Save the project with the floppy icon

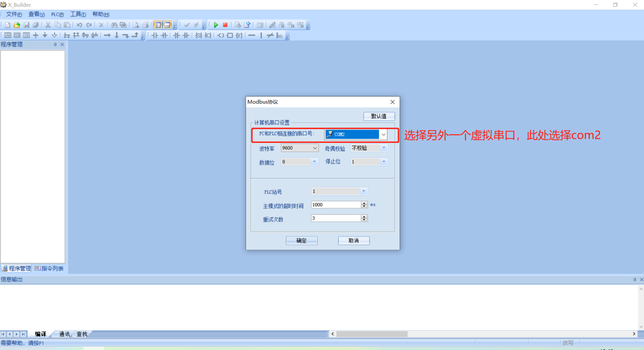pyautogui.click(x=26, y=25)
